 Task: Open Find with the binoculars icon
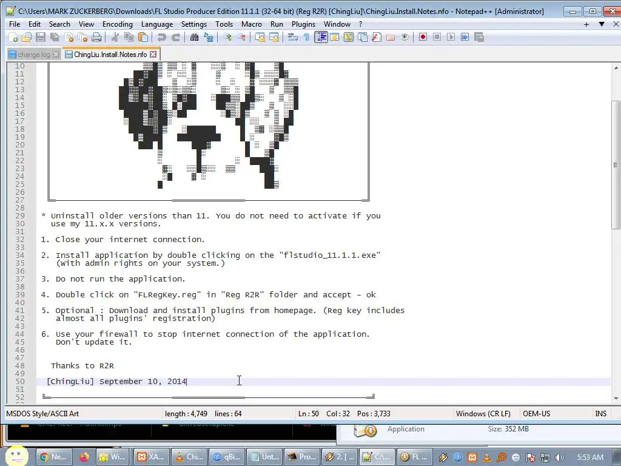pyautogui.click(x=194, y=37)
